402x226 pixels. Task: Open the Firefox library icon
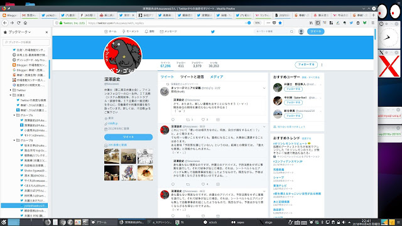(x=311, y=23)
